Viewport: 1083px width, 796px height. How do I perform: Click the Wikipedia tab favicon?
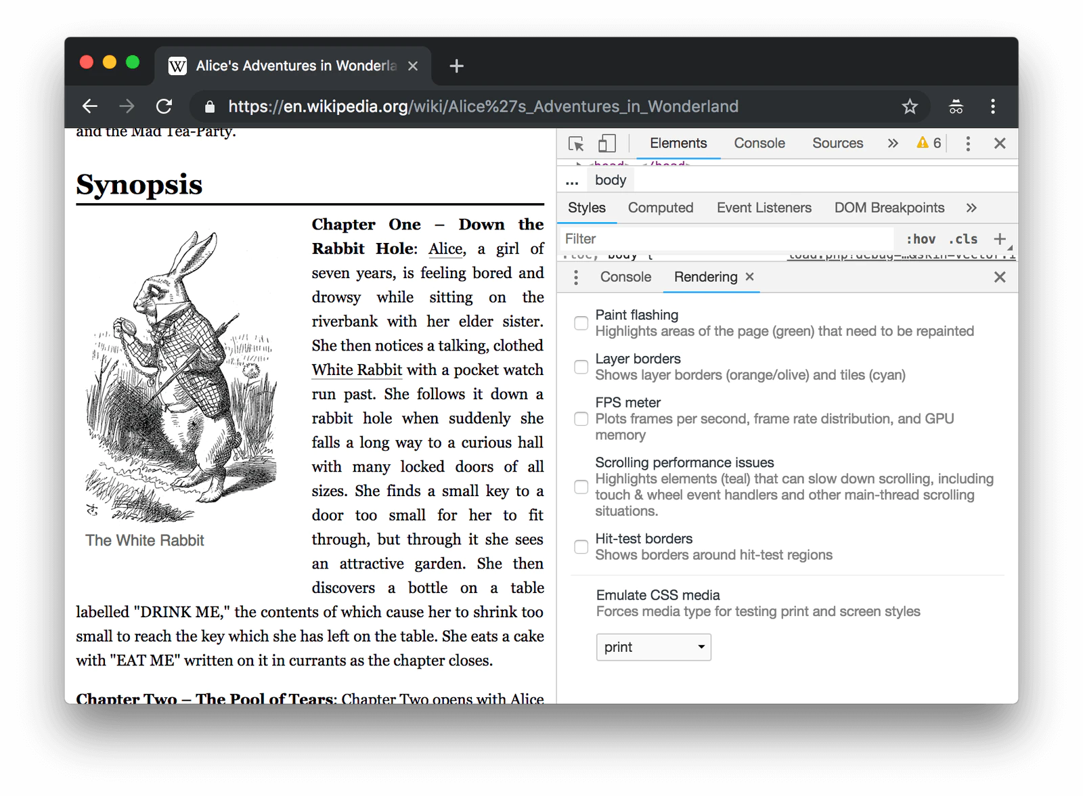[177, 66]
